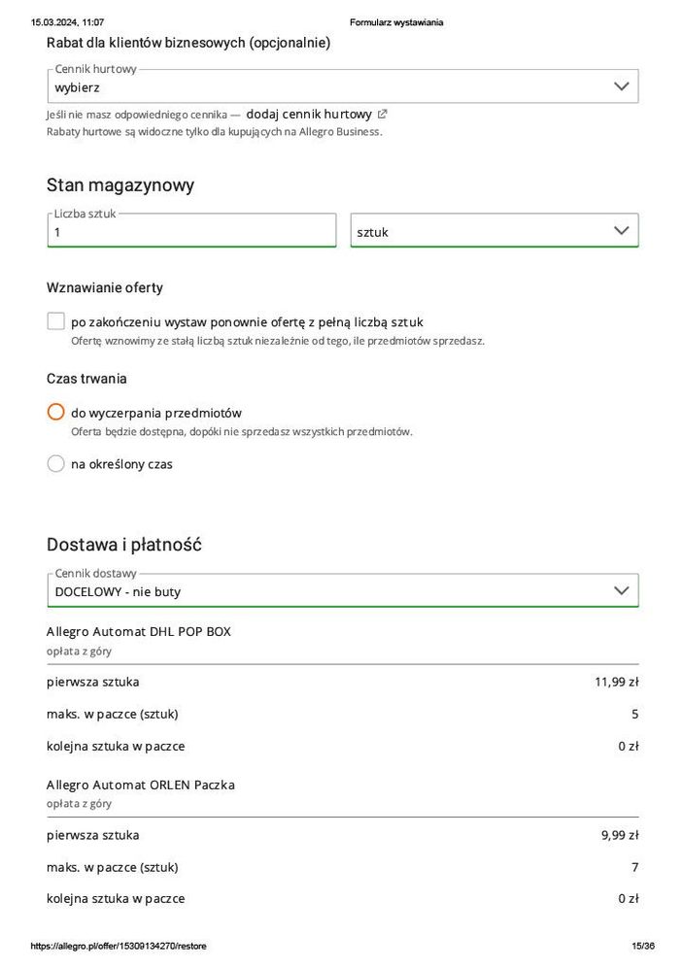
Task: Click the 'Stan magazynowy' section heading
Action: pos(120,184)
